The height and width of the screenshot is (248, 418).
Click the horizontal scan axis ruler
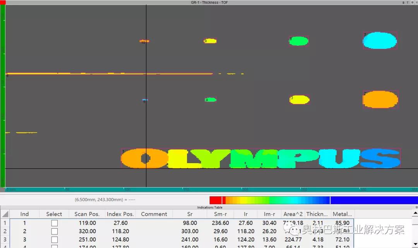coord(211,189)
